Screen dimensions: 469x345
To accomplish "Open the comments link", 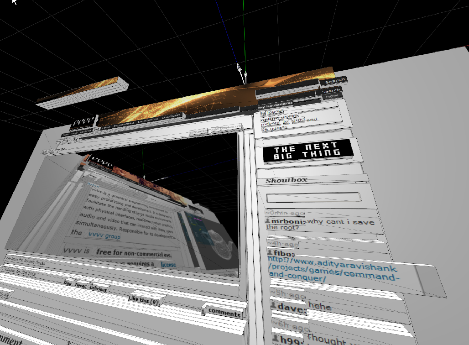I will click(224, 314).
